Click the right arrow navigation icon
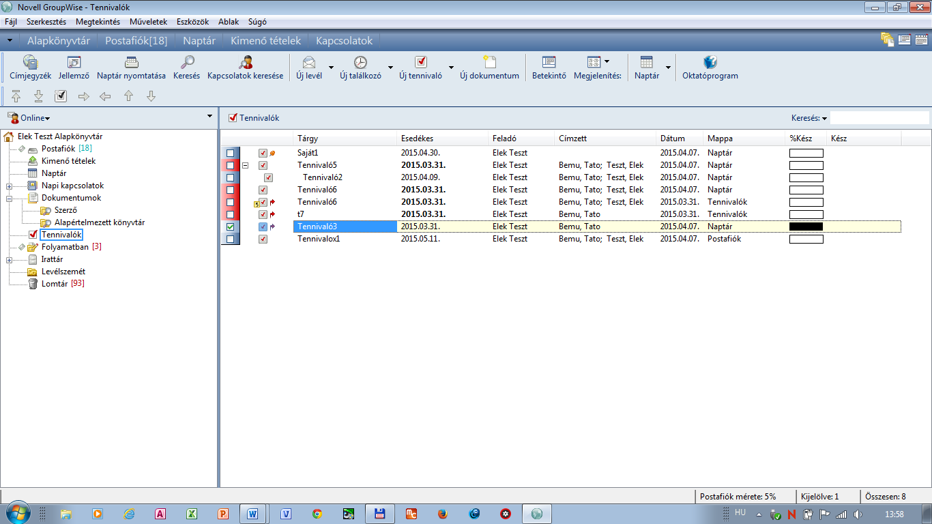The height and width of the screenshot is (524, 932). click(84, 96)
